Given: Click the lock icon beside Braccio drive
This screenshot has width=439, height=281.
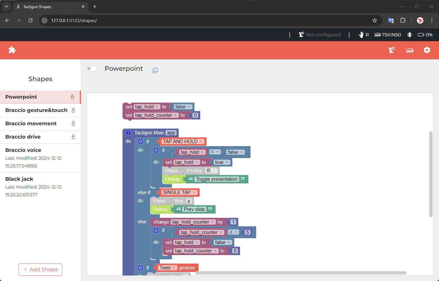Looking at the screenshot, I should [73, 137].
